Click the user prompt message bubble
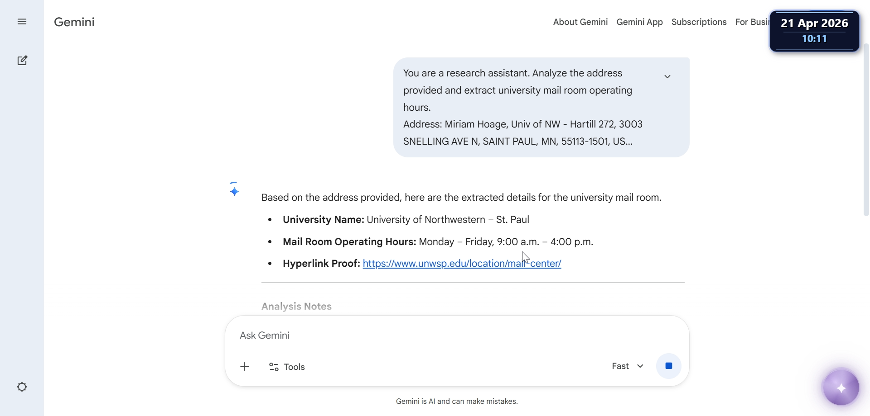This screenshot has height=416, width=870. [541, 107]
